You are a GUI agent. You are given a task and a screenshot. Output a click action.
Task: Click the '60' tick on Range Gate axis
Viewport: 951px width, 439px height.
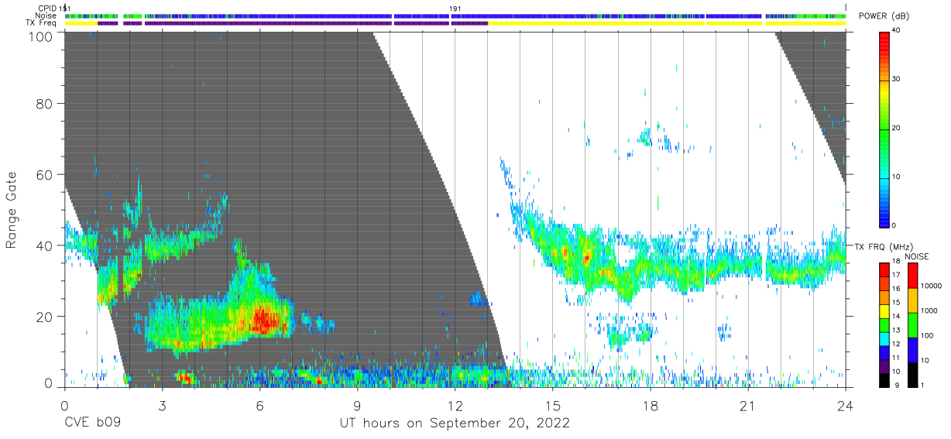click(44, 175)
